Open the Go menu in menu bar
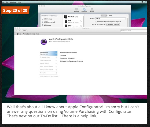The height and width of the screenshot is (127, 150). [x=7, y=2]
